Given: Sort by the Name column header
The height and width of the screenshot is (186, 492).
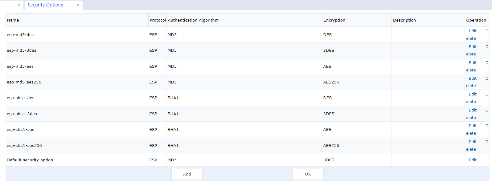Looking at the screenshot, I should 13,20.
